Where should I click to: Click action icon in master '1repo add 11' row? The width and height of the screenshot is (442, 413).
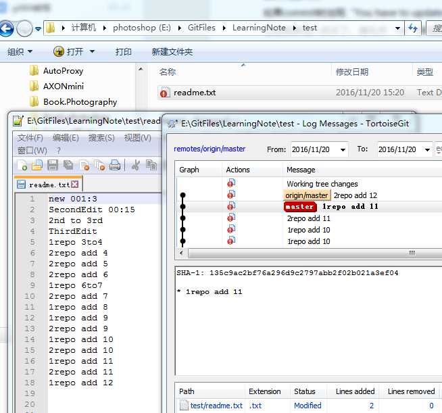point(231,206)
